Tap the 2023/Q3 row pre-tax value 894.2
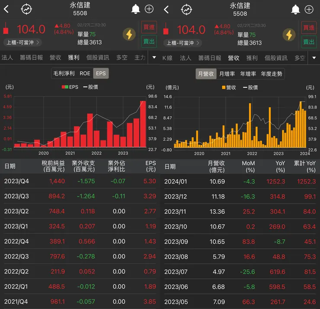The width and height of the screenshot is (320, 309). point(57,196)
